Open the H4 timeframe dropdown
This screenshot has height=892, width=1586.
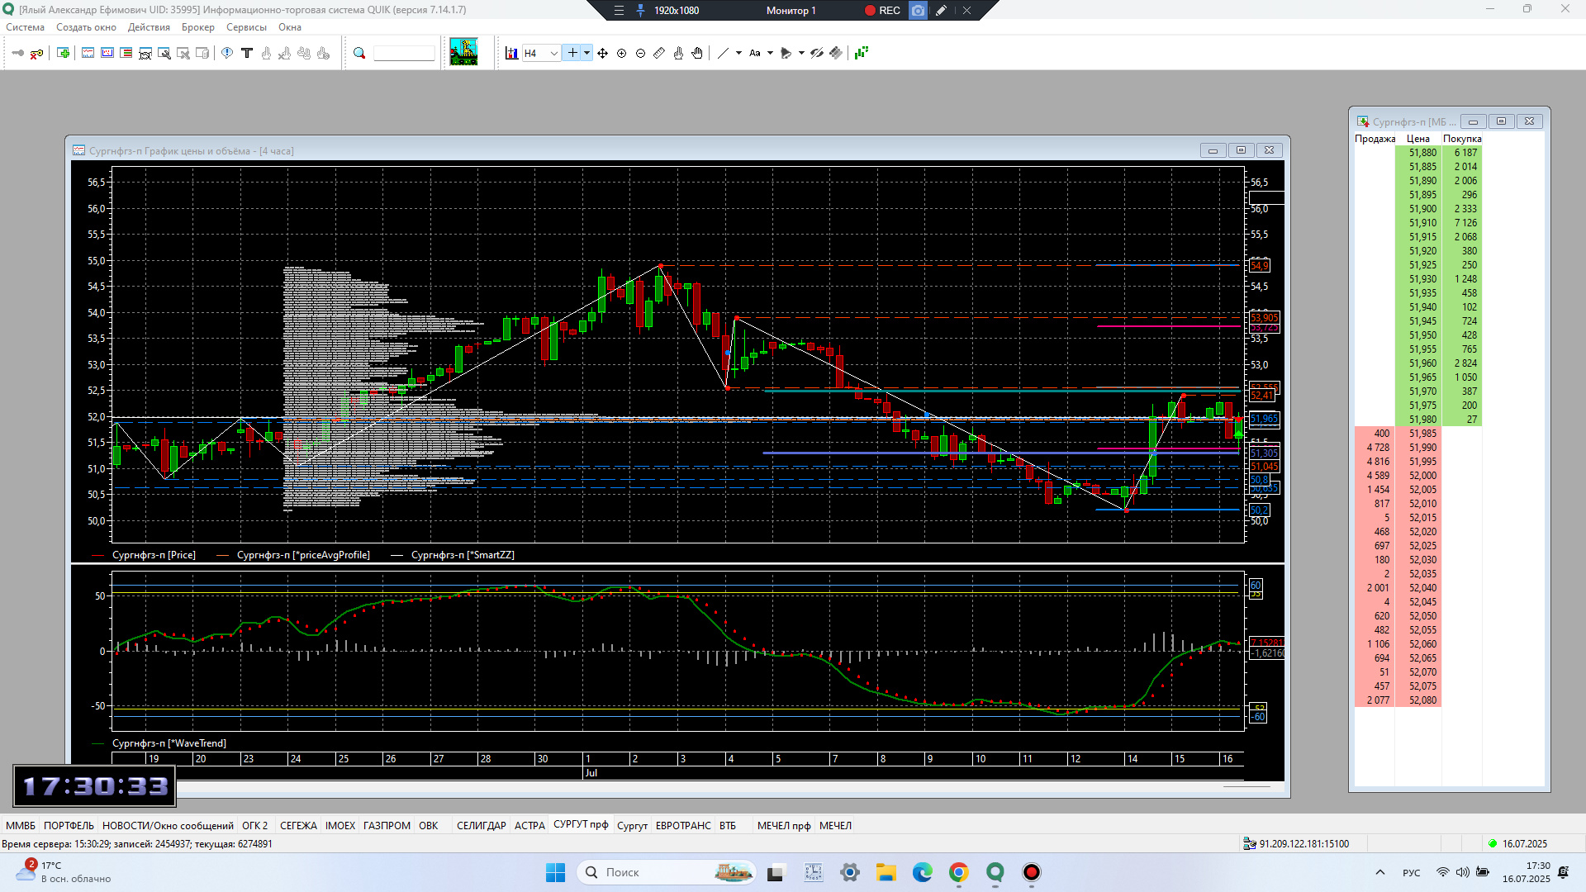click(x=553, y=53)
